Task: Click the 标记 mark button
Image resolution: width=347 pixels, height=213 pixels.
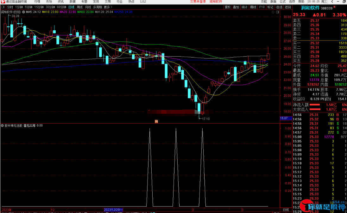Action: 270,7
